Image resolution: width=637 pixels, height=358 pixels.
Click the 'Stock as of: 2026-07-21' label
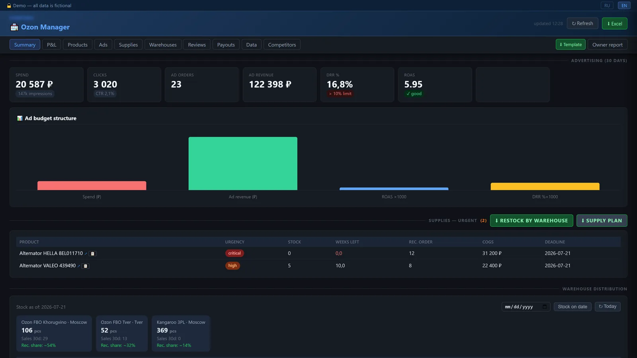pyautogui.click(x=41, y=307)
